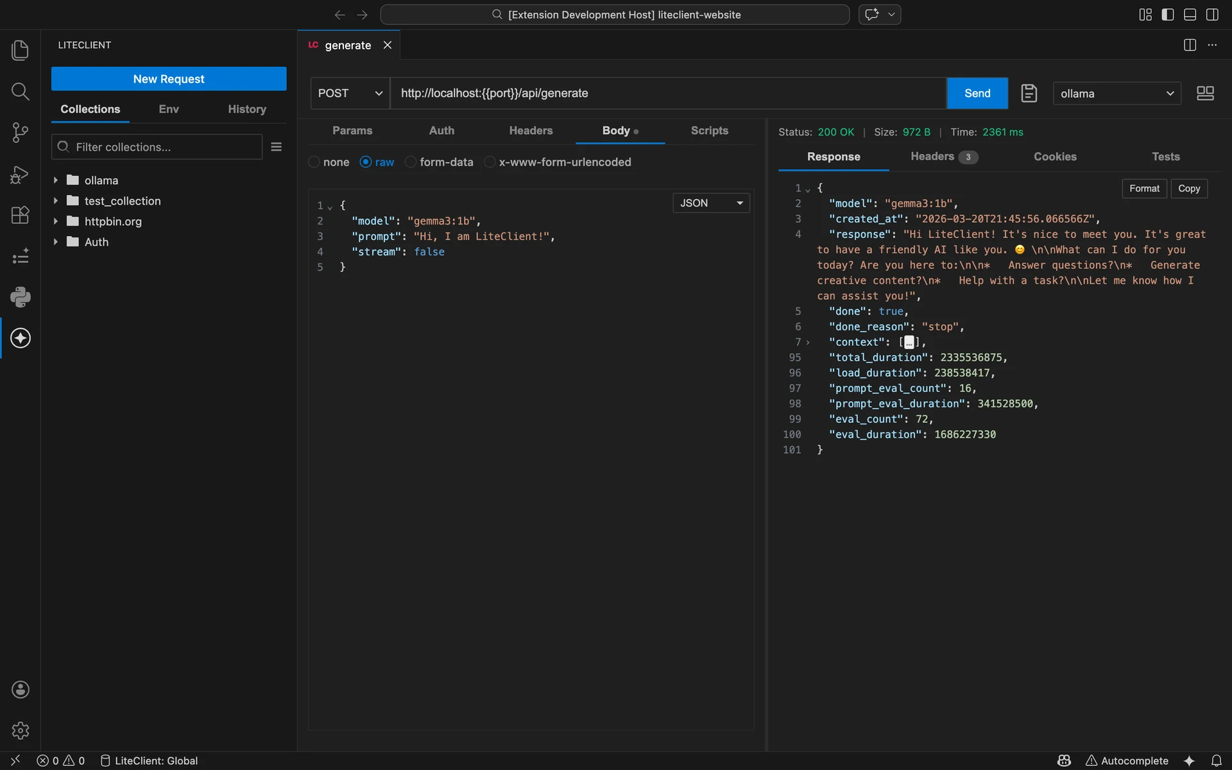Image resolution: width=1232 pixels, height=770 pixels.
Task: Open the Manage settings gear
Action: point(20,730)
